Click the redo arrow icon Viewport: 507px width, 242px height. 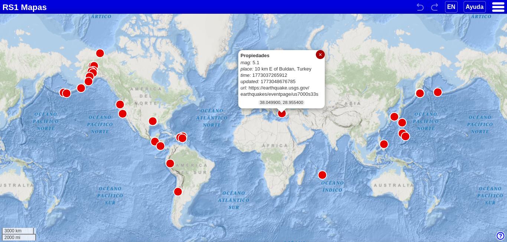point(434,7)
